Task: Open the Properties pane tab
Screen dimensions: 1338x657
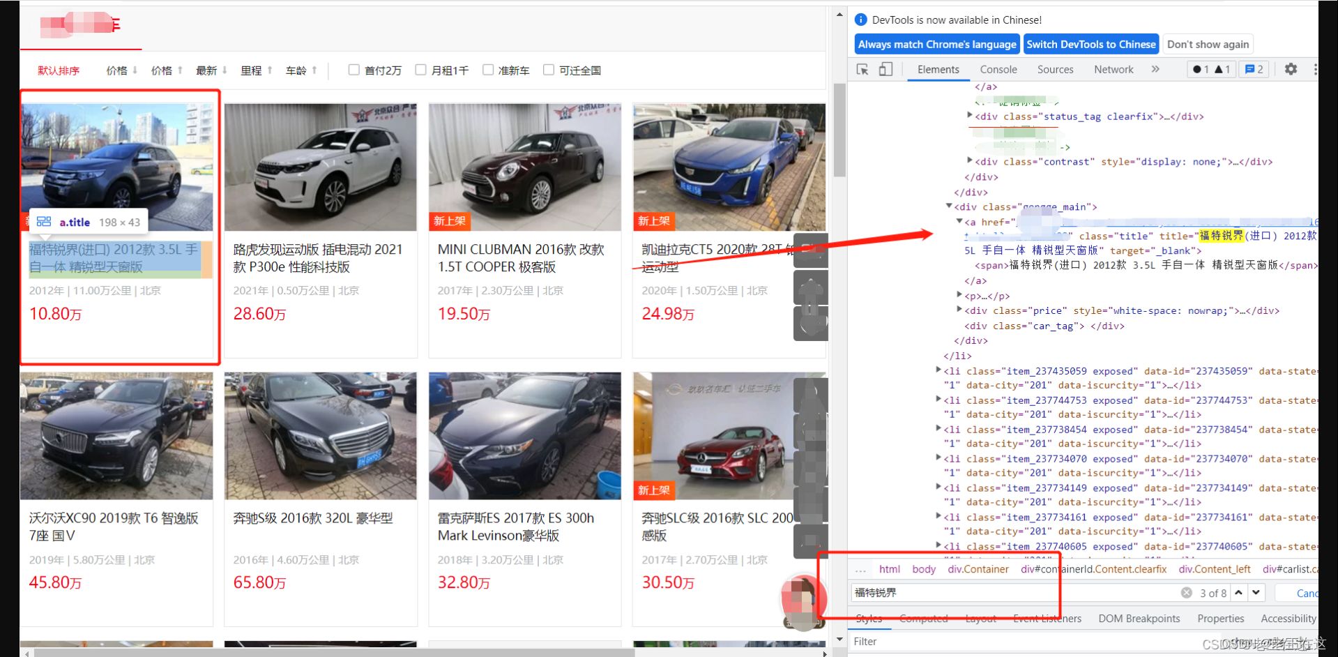Action: tap(1220, 619)
